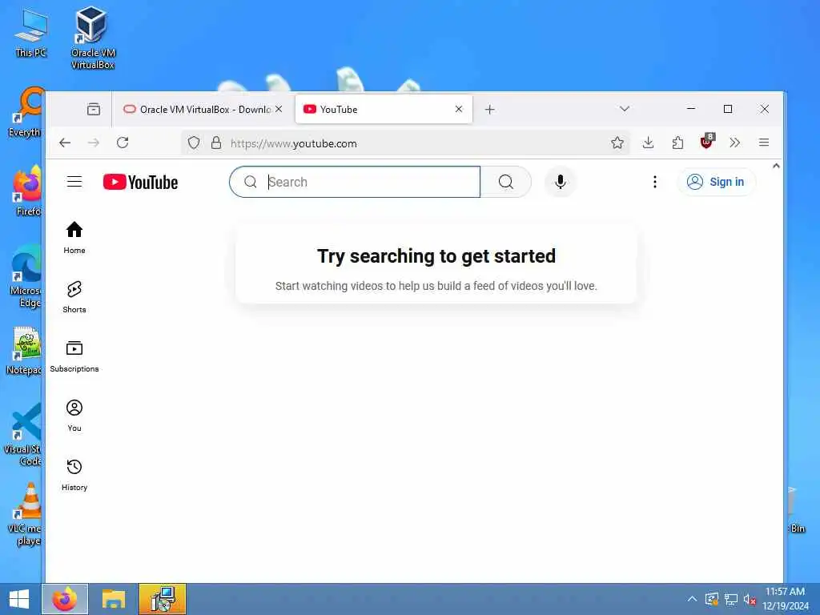Open YouTube settings three-dot menu
The image size is (820, 615).
[655, 182]
